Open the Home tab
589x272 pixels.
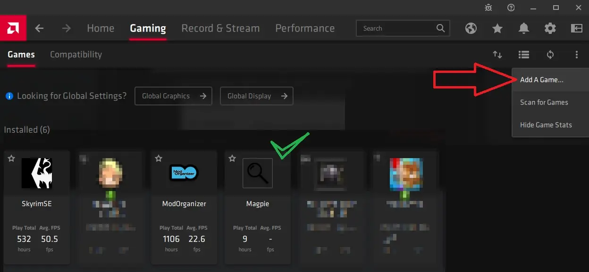pos(101,28)
